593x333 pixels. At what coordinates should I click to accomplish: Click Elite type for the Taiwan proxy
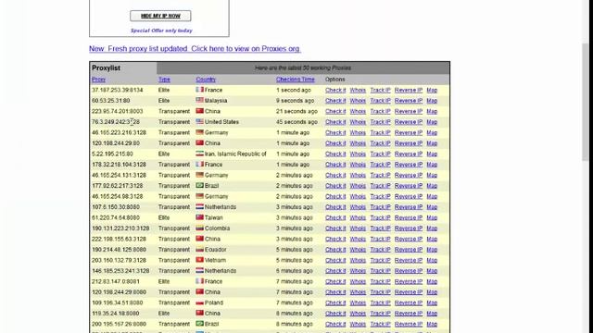[x=164, y=218]
